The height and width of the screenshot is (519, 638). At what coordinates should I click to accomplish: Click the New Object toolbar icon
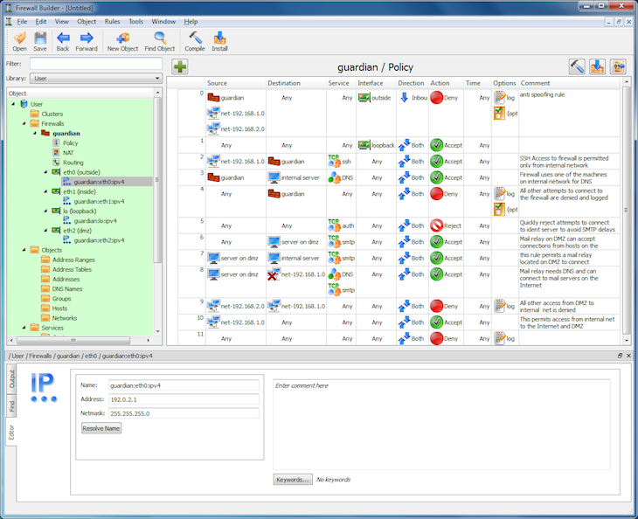coord(122,40)
